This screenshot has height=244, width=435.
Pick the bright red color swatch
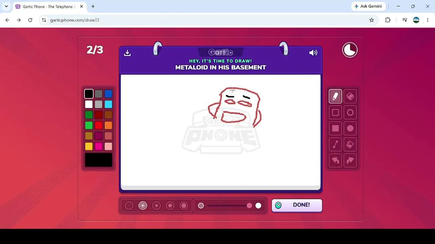click(x=99, y=125)
